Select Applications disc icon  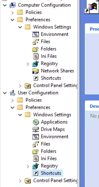click(x=36, y=122)
